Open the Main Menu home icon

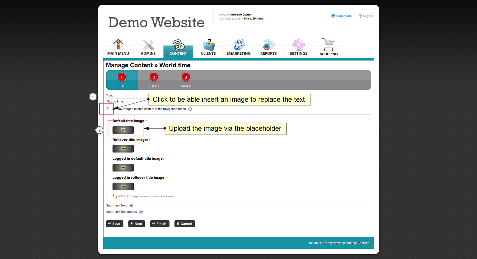pyautogui.click(x=118, y=45)
